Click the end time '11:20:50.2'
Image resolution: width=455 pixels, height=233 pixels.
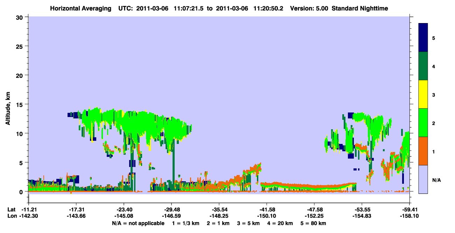[269, 8]
